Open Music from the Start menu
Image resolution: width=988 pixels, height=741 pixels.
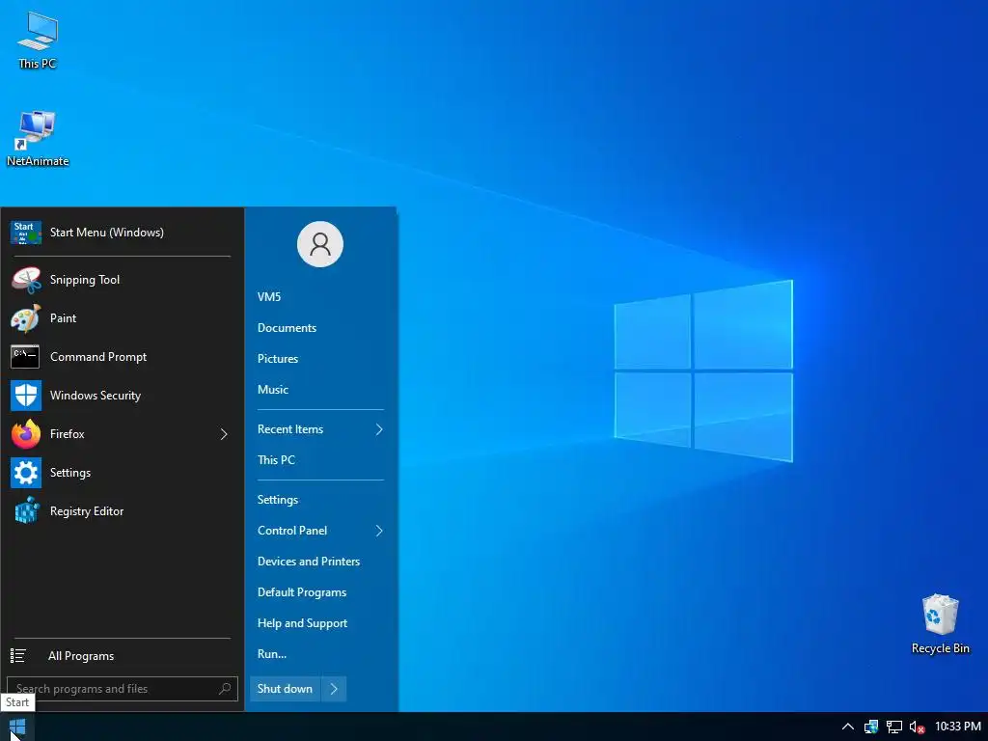(x=273, y=390)
